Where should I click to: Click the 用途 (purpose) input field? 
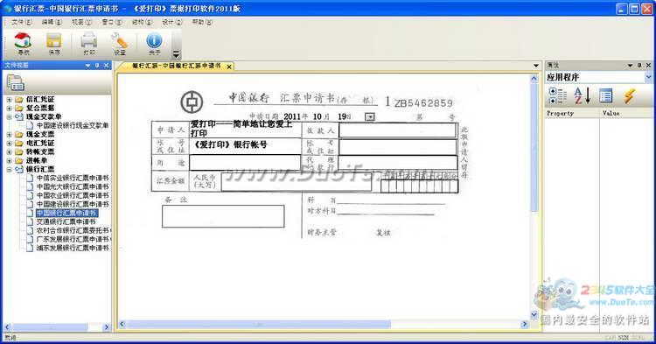(245, 163)
